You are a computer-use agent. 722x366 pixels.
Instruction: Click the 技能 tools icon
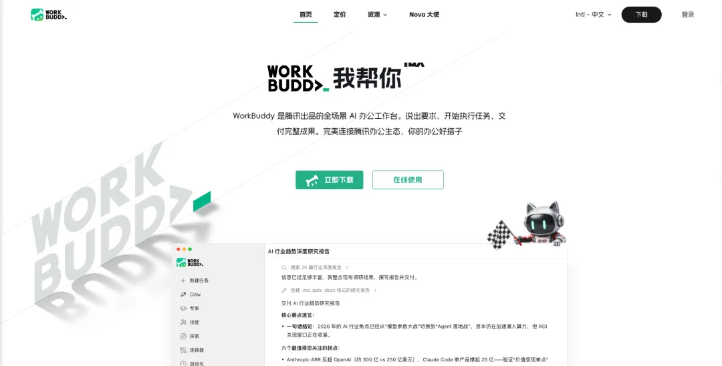[183, 323]
